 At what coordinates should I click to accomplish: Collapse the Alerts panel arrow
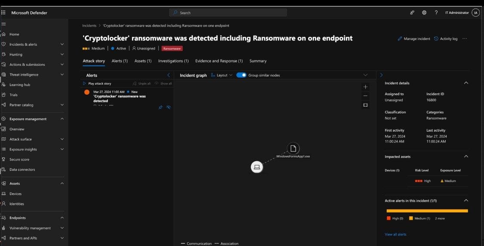pos(169,75)
